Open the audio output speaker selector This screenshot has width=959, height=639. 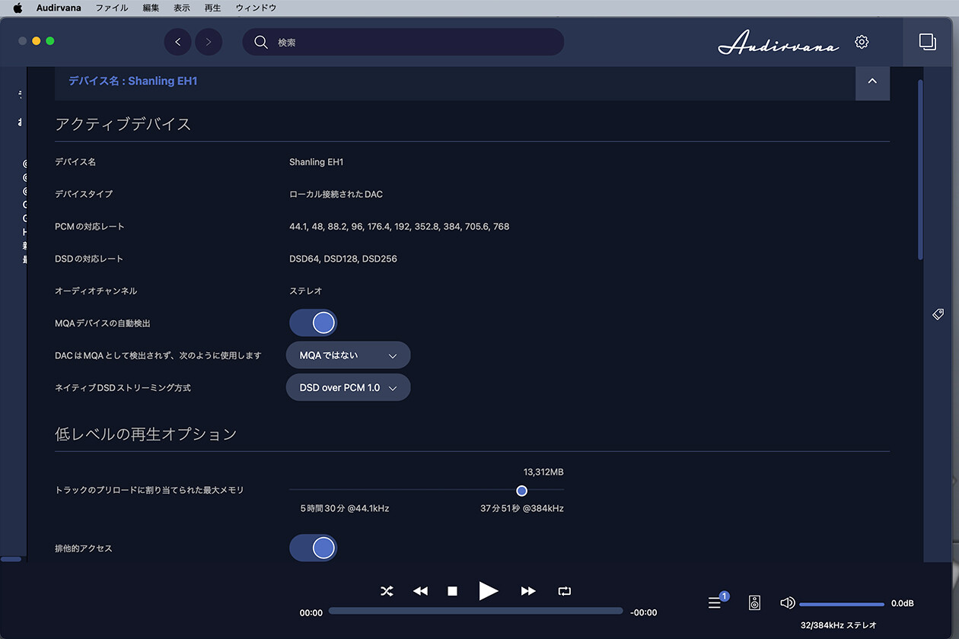coord(754,603)
